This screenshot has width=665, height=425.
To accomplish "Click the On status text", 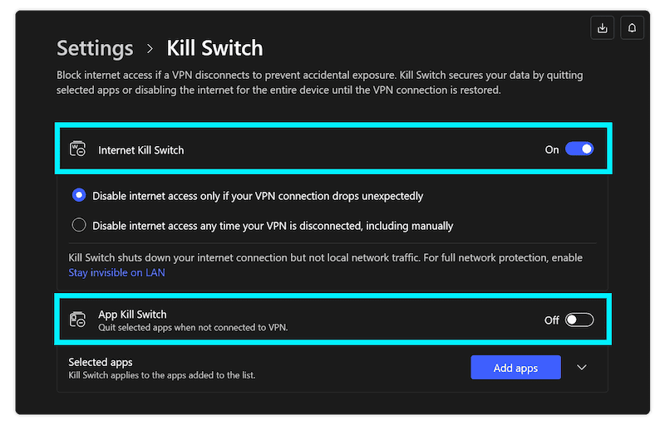I will coord(552,150).
